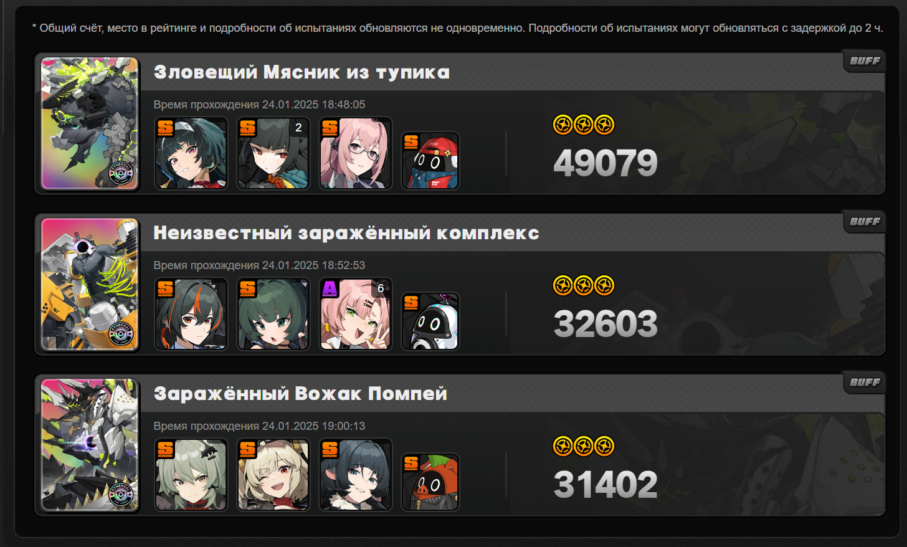
Task: Select the A-rank pink-haired agent portrait
Action: [x=356, y=314]
